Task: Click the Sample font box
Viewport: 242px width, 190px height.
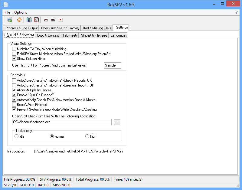Action: tap(113, 65)
